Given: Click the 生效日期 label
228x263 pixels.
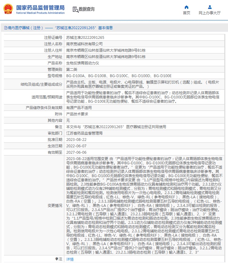Looking at the screenshot, I should pos(55,146).
